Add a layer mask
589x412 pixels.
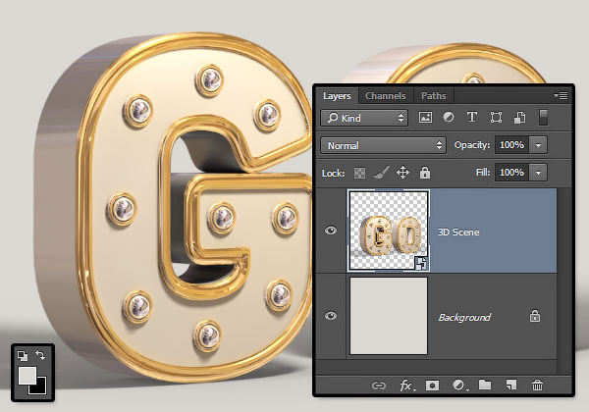pos(432,386)
